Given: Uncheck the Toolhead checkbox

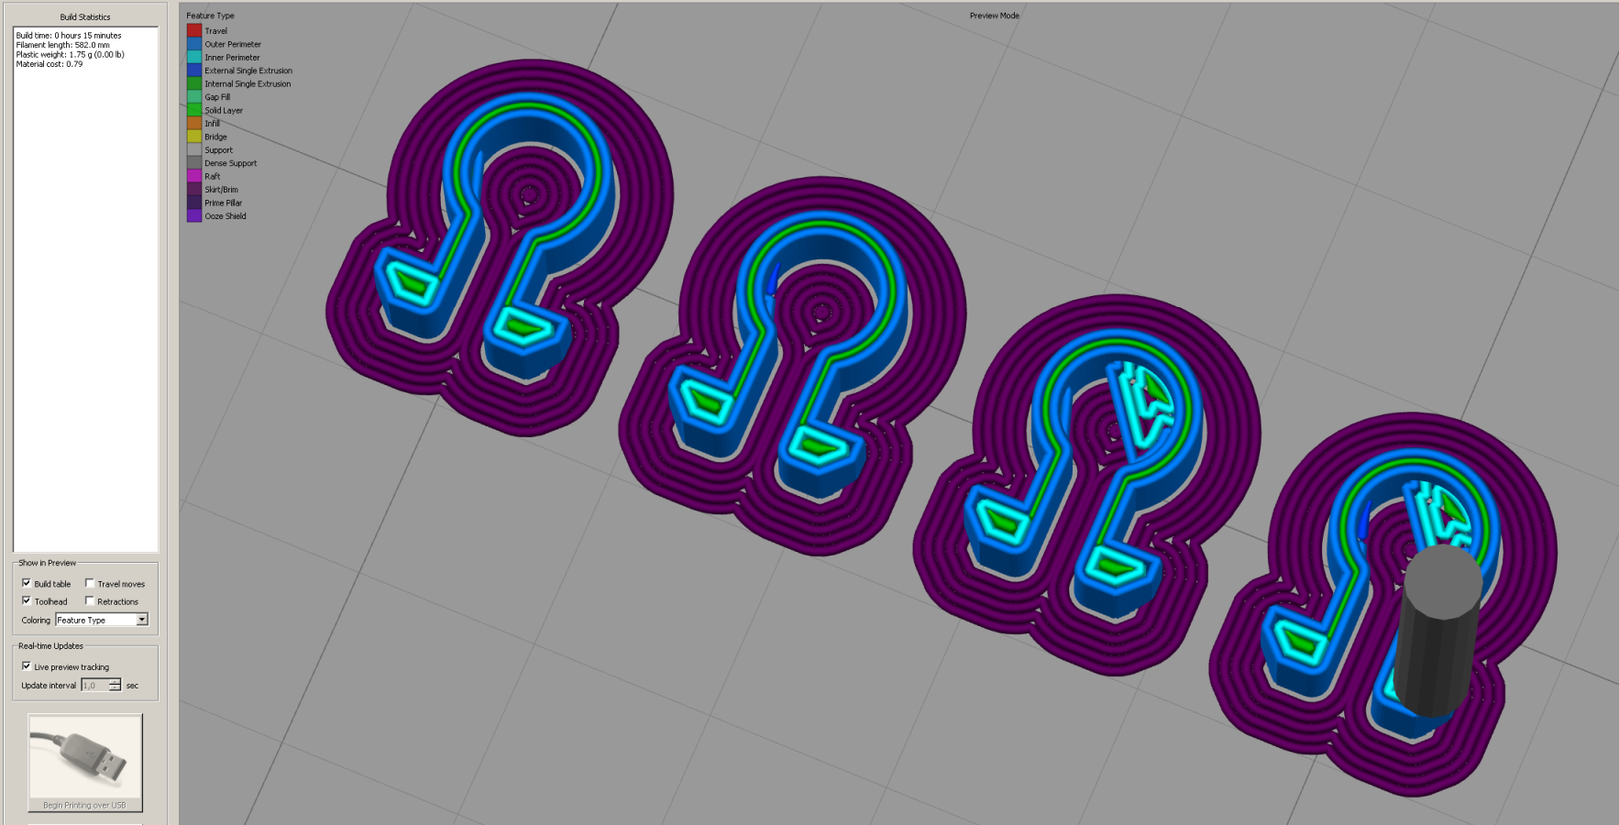Looking at the screenshot, I should tap(27, 601).
